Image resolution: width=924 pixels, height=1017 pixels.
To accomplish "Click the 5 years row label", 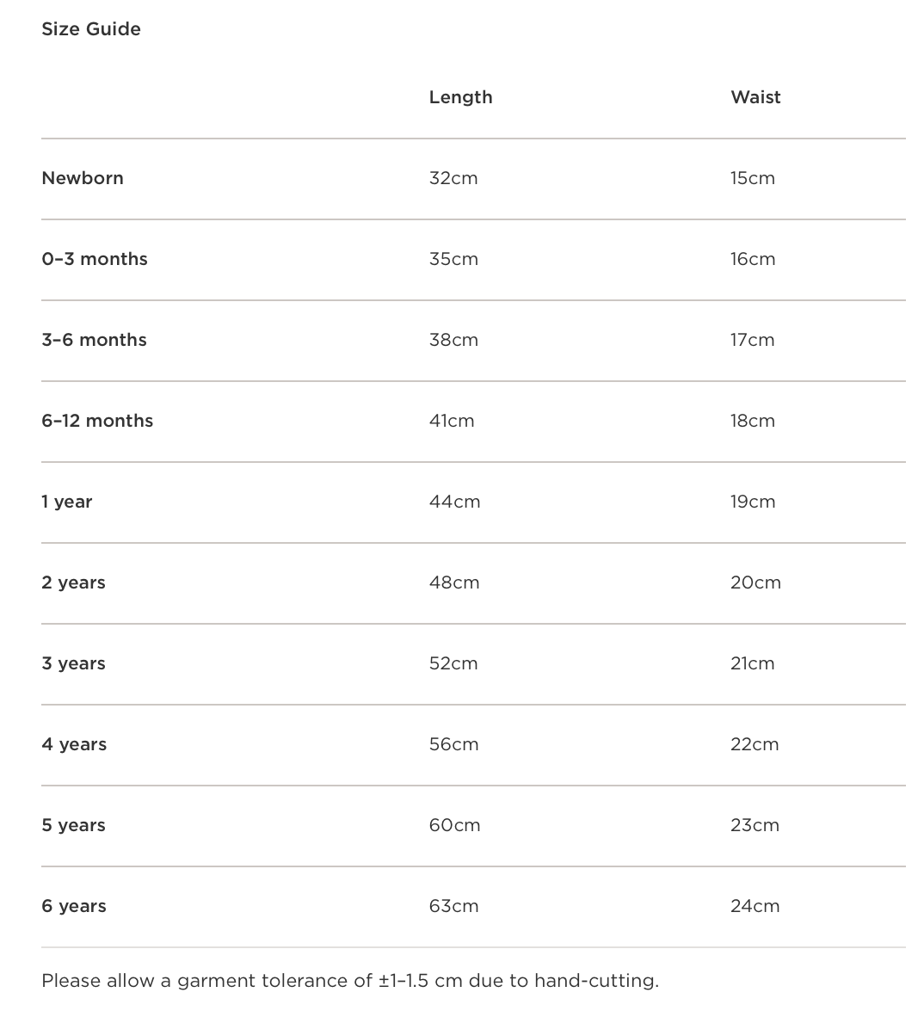I will (x=73, y=825).
